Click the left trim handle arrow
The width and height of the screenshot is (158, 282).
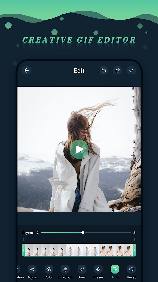pos(24,250)
